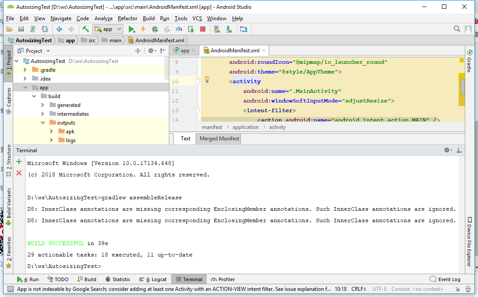Open the Project Structure toolbar icon
This screenshot has width=478, height=297.
244,29
